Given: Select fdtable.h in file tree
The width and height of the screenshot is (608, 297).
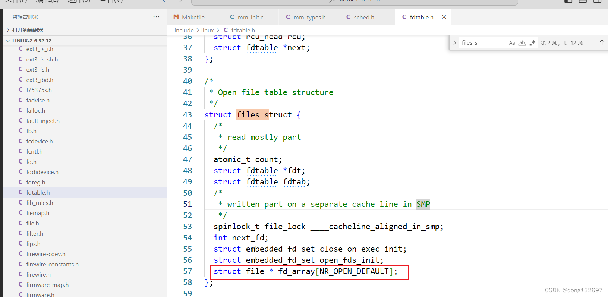Looking at the screenshot, I should pyautogui.click(x=85, y=193).
